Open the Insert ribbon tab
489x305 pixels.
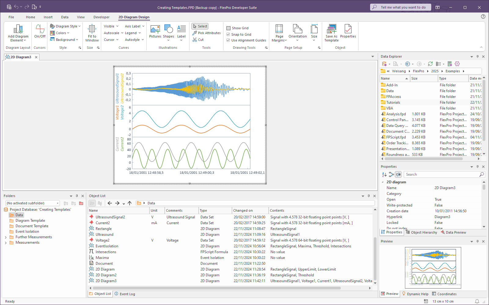click(48, 17)
